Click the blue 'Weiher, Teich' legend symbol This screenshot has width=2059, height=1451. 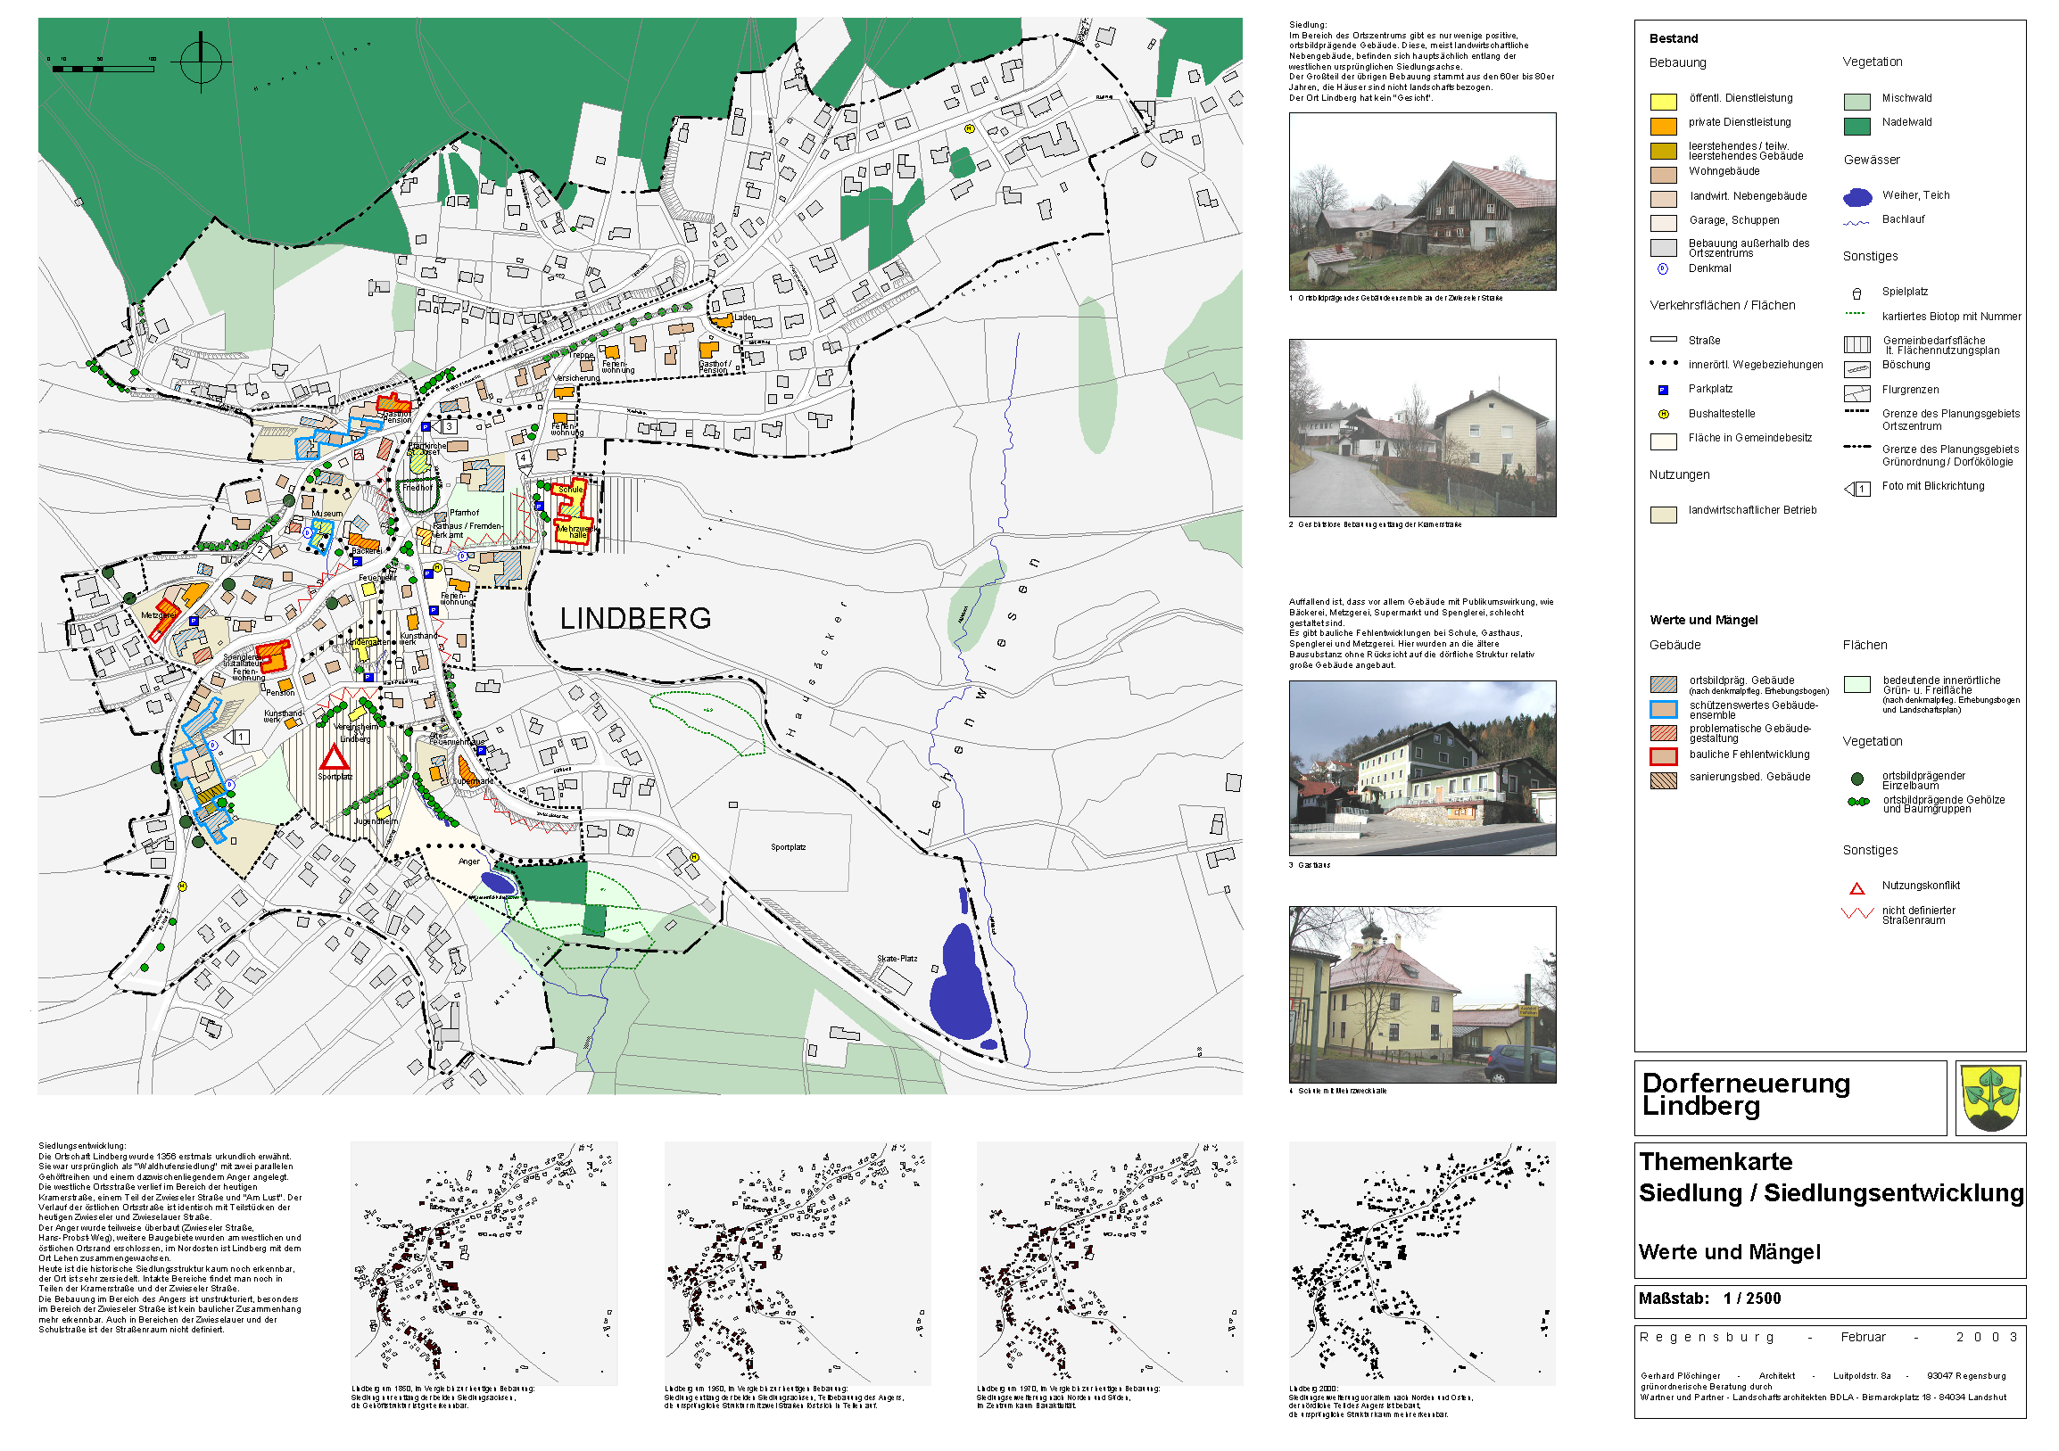[1857, 196]
